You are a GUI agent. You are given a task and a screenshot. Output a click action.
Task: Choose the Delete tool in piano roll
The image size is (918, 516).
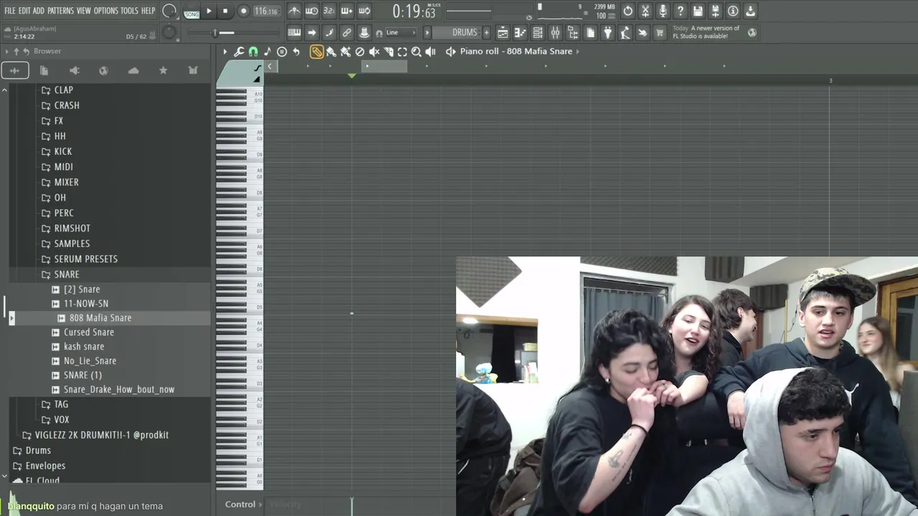(x=359, y=52)
